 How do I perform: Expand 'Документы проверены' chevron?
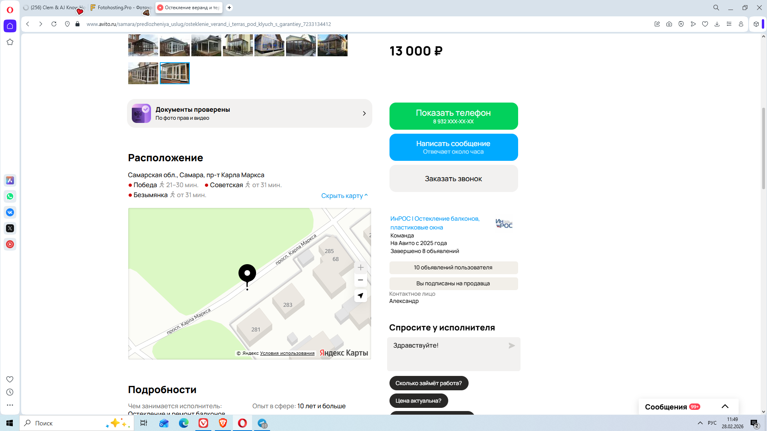coord(364,113)
